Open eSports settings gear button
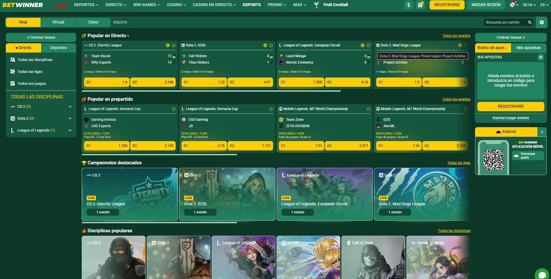This screenshot has width=551, height=279. tap(541, 22)
